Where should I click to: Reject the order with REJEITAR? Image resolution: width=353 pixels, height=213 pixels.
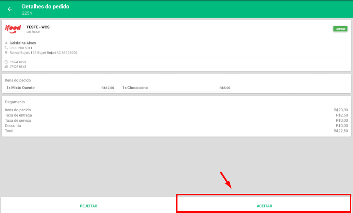coord(89,206)
